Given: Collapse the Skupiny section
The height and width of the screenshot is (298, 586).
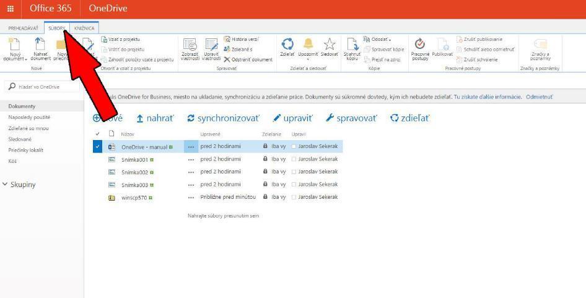Looking at the screenshot, I should pos(5,184).
